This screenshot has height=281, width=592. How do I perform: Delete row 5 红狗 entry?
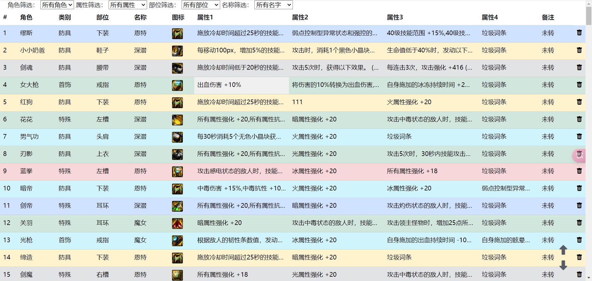coord(579,102)
